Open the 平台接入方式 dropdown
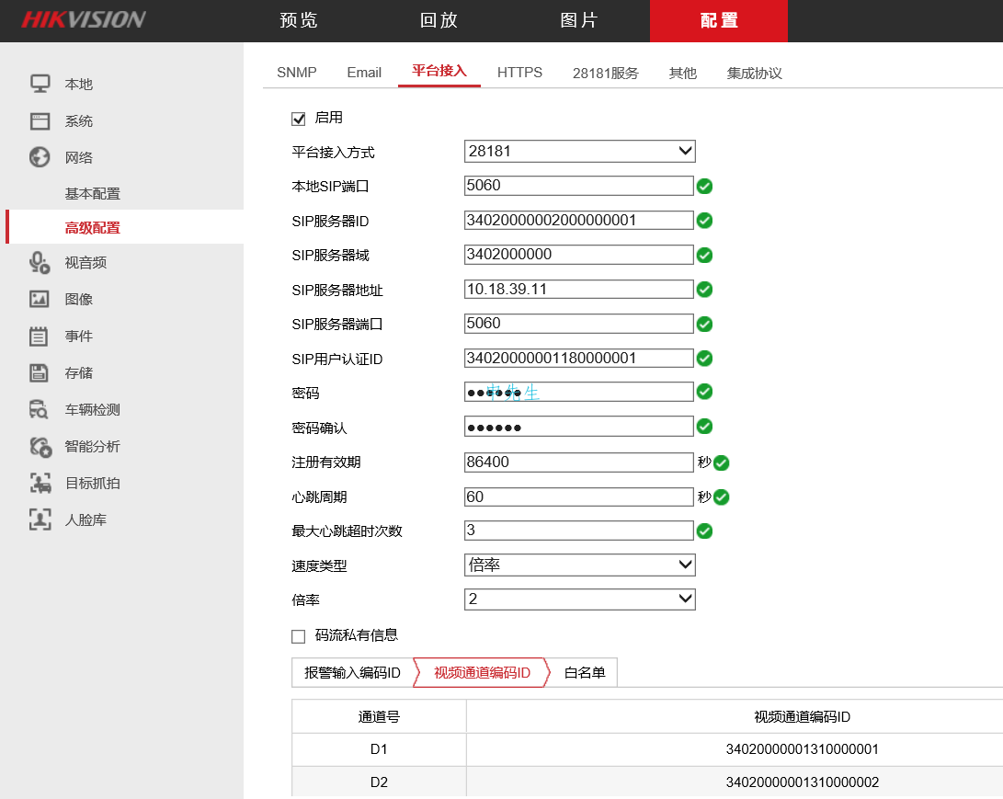This screenshot has width=1003, height=799. [x=579, y=151]
